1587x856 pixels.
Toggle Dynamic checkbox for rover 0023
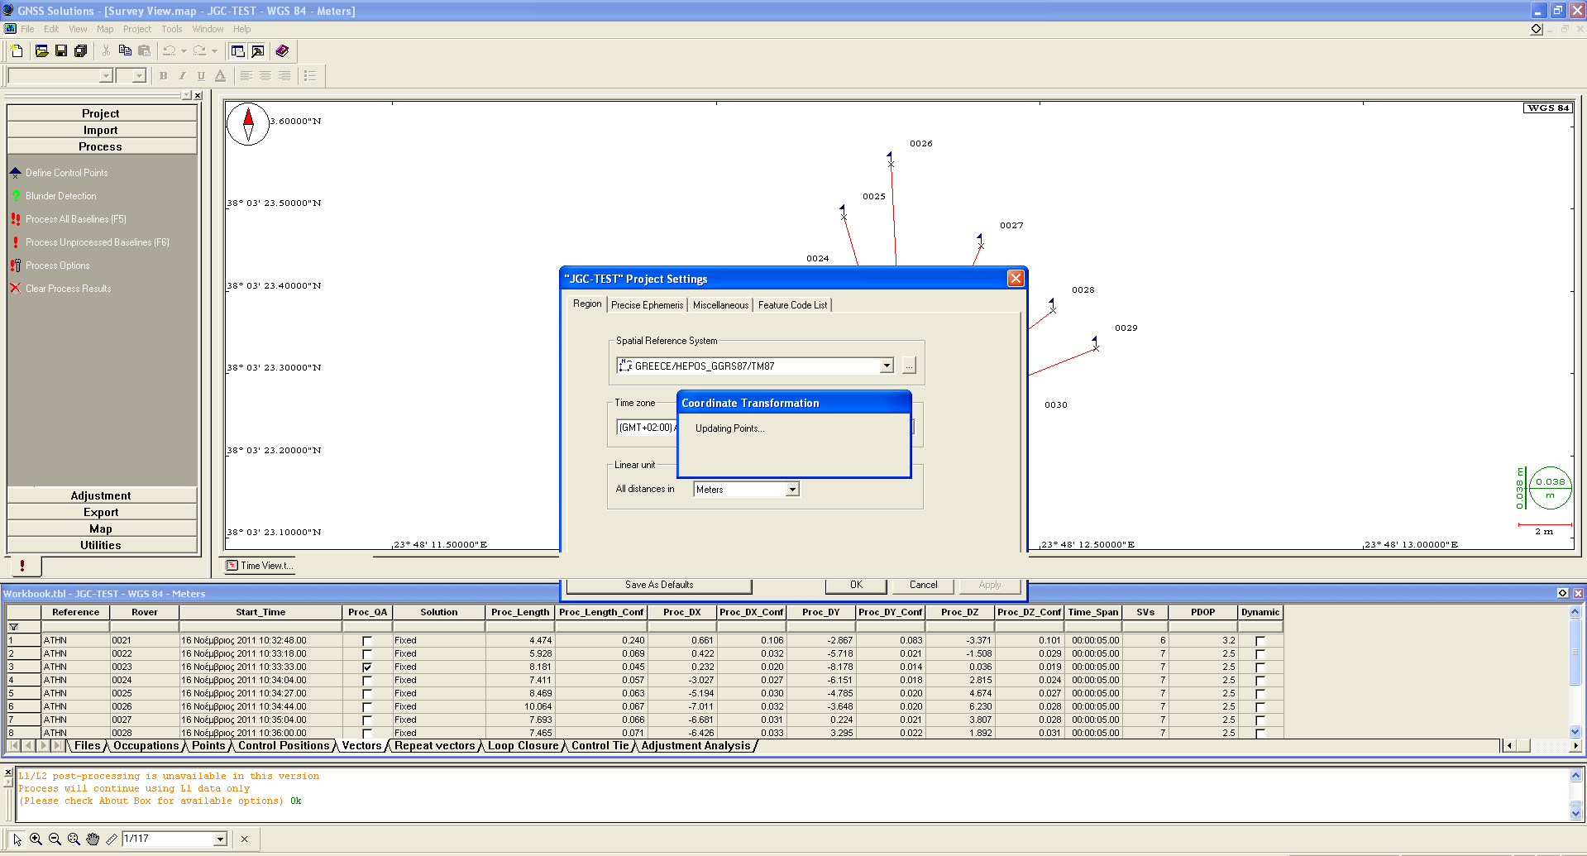tap(1260, 667)
